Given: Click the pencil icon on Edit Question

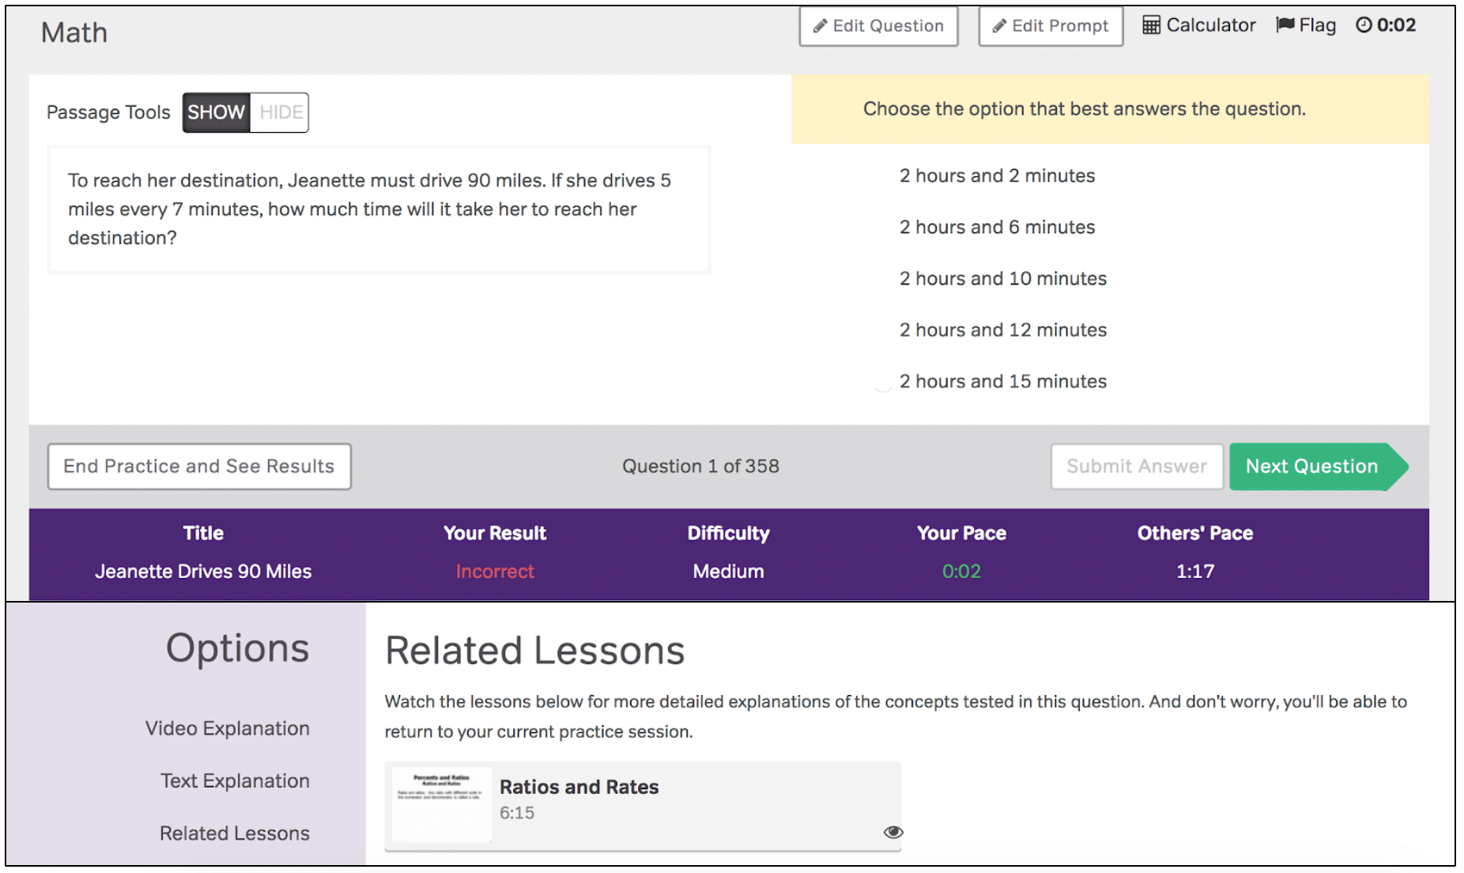Looking at the screenshot, I should (820, 25).
